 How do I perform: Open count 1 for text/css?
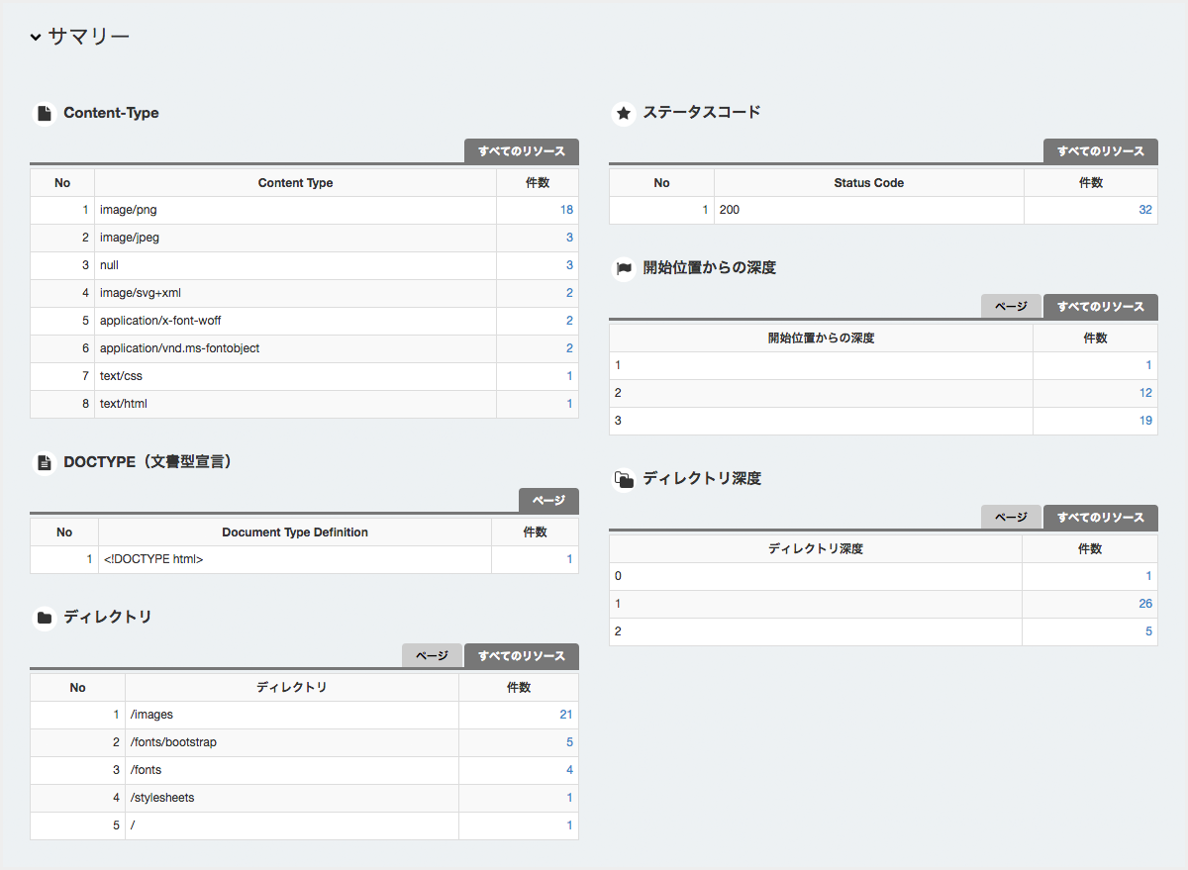pos(569,376)
